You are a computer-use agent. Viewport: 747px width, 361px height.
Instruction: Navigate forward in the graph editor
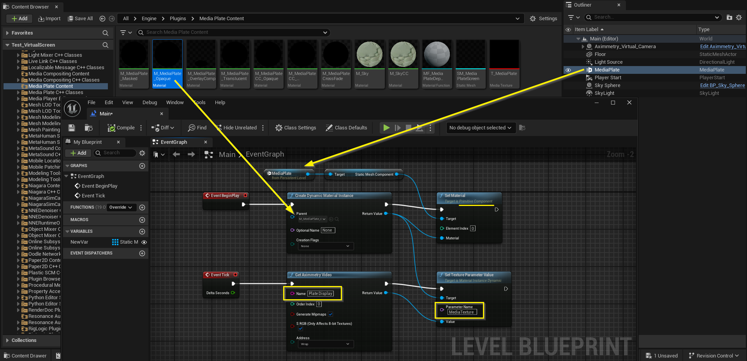coord(191,154)
